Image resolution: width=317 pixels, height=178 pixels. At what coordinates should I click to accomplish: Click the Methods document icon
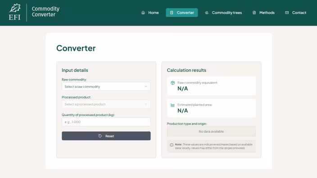pyautogui.click(x=254, y=13)
